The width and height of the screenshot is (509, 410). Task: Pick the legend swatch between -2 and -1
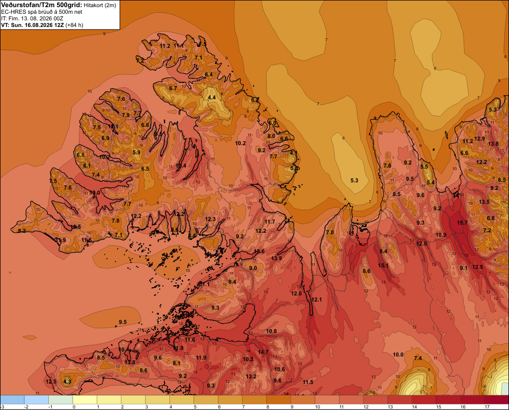[36, 400]
